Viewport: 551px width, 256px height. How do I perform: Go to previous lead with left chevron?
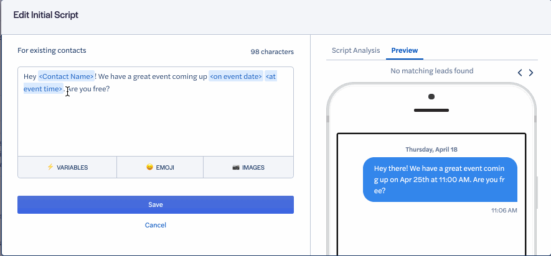click(x=520, y=73)
